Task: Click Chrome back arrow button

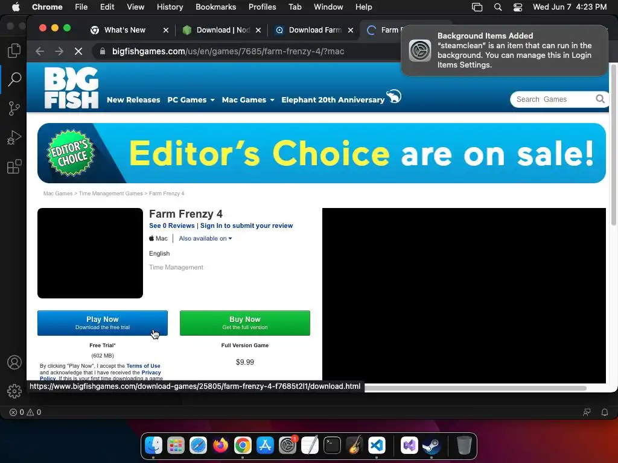Action: (x=40, y=51)
